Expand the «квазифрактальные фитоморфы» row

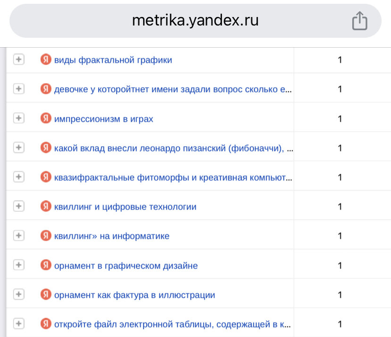19,177
